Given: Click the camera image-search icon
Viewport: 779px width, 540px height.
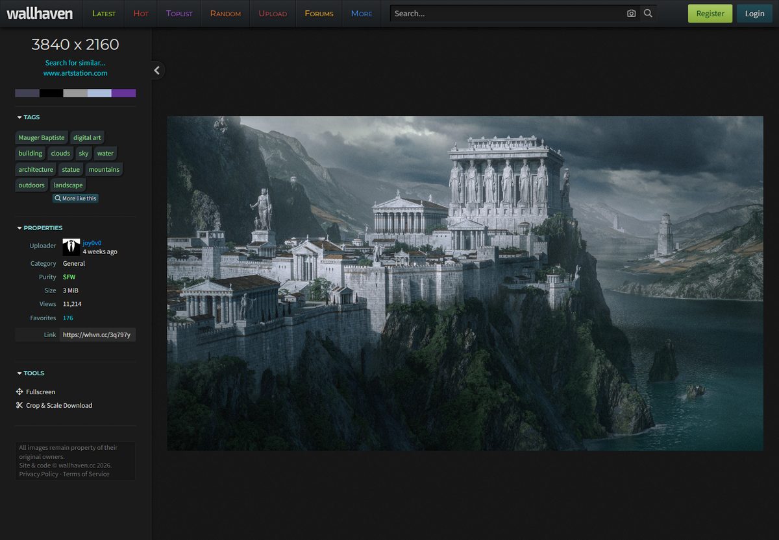Looking at the screenshot, I should point(631,14).
